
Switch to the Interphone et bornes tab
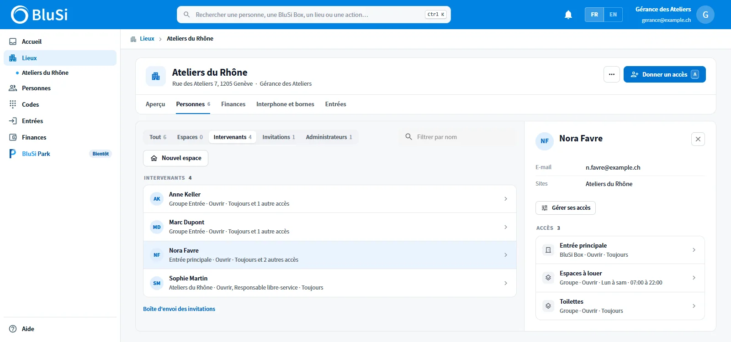click(x=285, y=104)
